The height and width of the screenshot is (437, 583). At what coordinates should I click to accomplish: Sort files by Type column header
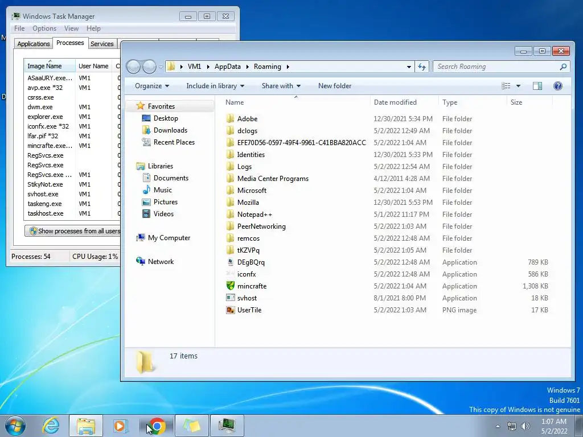pyautogui.click(x=473, y=102)
